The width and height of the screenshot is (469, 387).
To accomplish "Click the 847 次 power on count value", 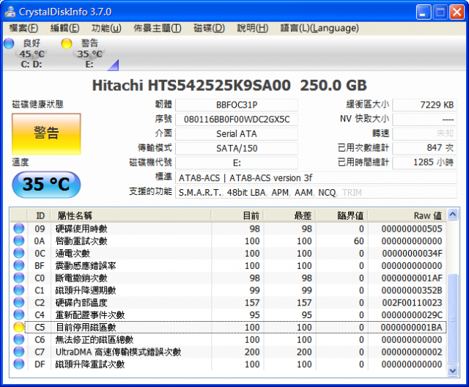I will pyautogui.click(x=425, y=148).
